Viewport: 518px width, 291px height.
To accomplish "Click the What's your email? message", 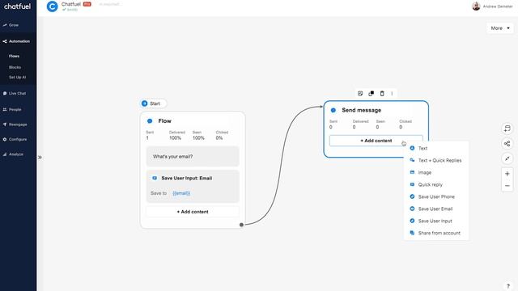I will (193, 156).
